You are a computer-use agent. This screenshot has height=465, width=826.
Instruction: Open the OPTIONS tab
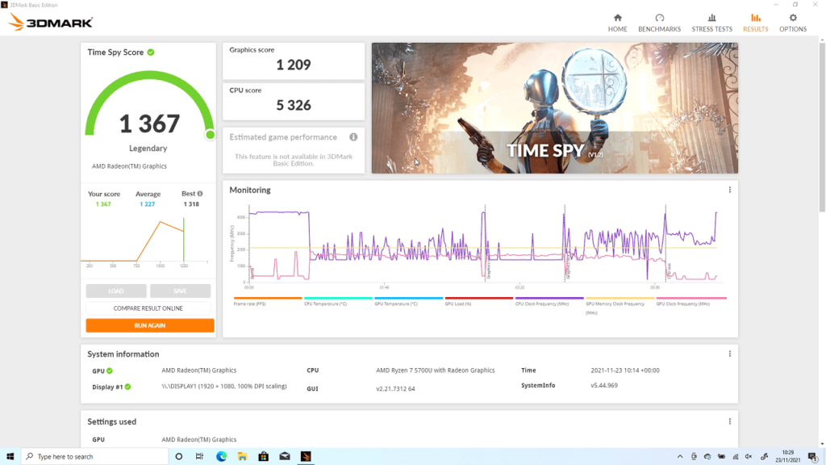click(793, 23)
